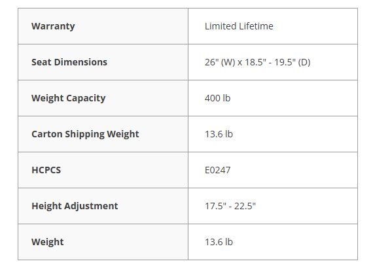Click the Warranty label cell
The image size is (373, 272).
click(x=103, y=26)
